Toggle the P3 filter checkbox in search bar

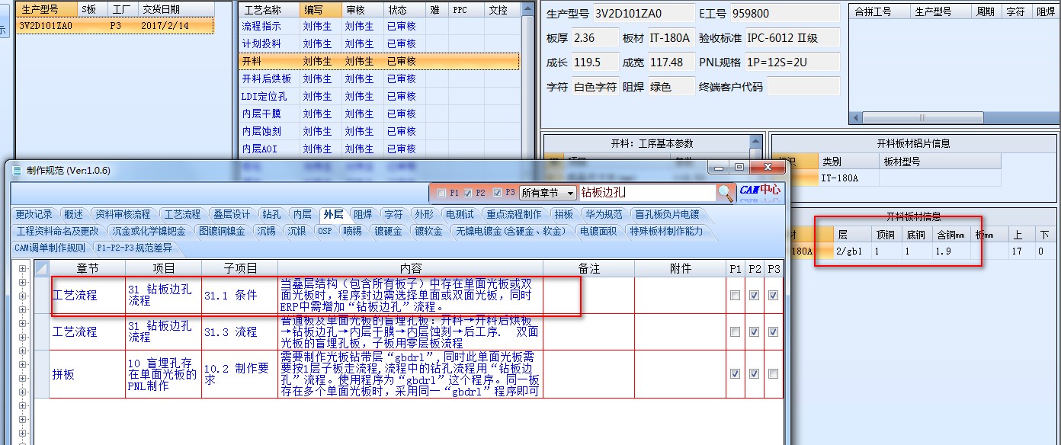(x=497, y=194)
